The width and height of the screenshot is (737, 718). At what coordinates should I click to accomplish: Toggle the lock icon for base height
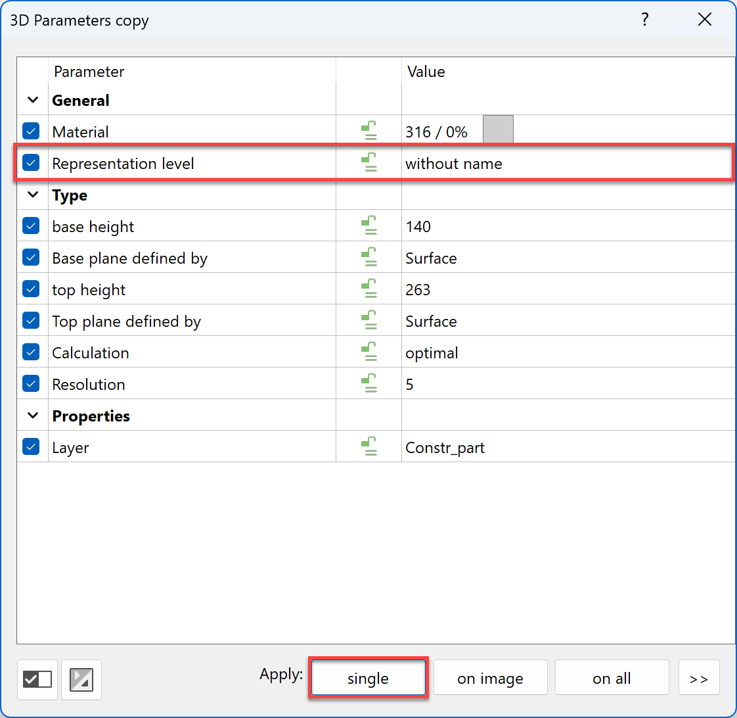point(369,226)
